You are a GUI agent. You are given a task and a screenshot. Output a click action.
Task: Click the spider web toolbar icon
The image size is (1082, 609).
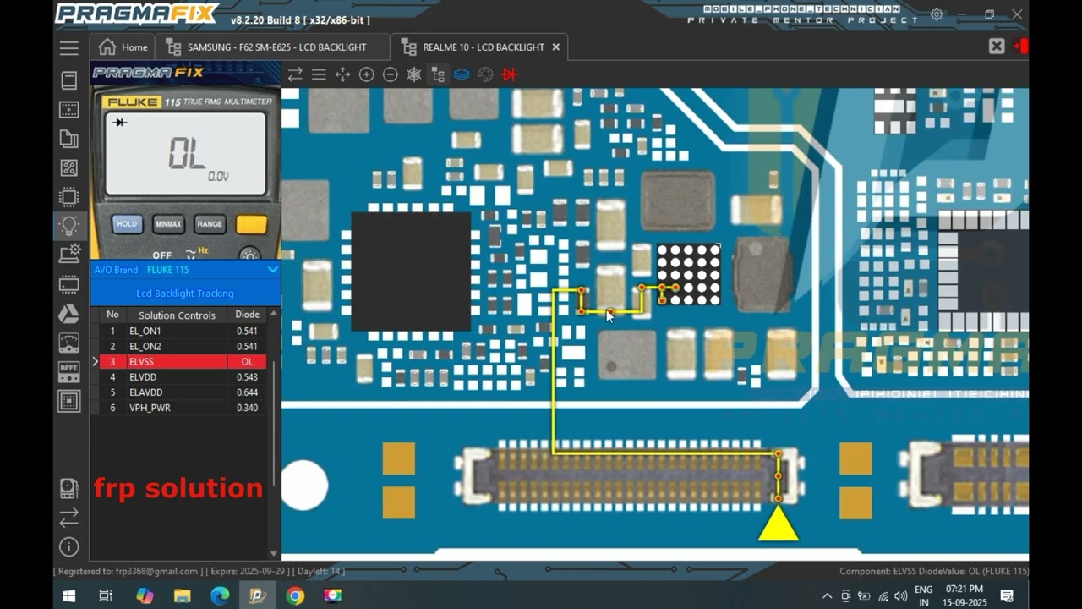[x=413, y=74]
